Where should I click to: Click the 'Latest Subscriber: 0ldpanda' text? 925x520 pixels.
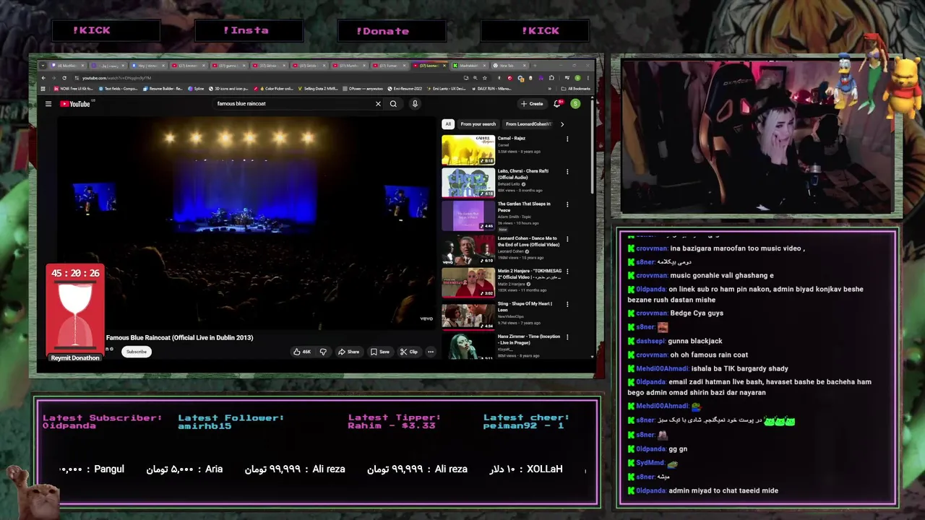pyautogui.click(x=102, y=422)
